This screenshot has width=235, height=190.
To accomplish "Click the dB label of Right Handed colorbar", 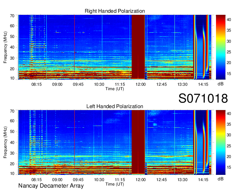I will tap(220, 84).
